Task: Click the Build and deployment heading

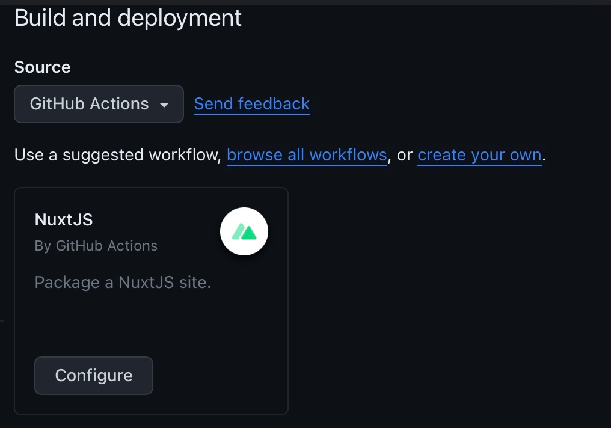Action: click(x=128, y=18)
